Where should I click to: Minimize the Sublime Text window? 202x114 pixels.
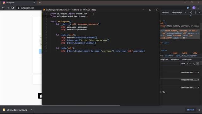pyautogui.click(x=143, y=10)
